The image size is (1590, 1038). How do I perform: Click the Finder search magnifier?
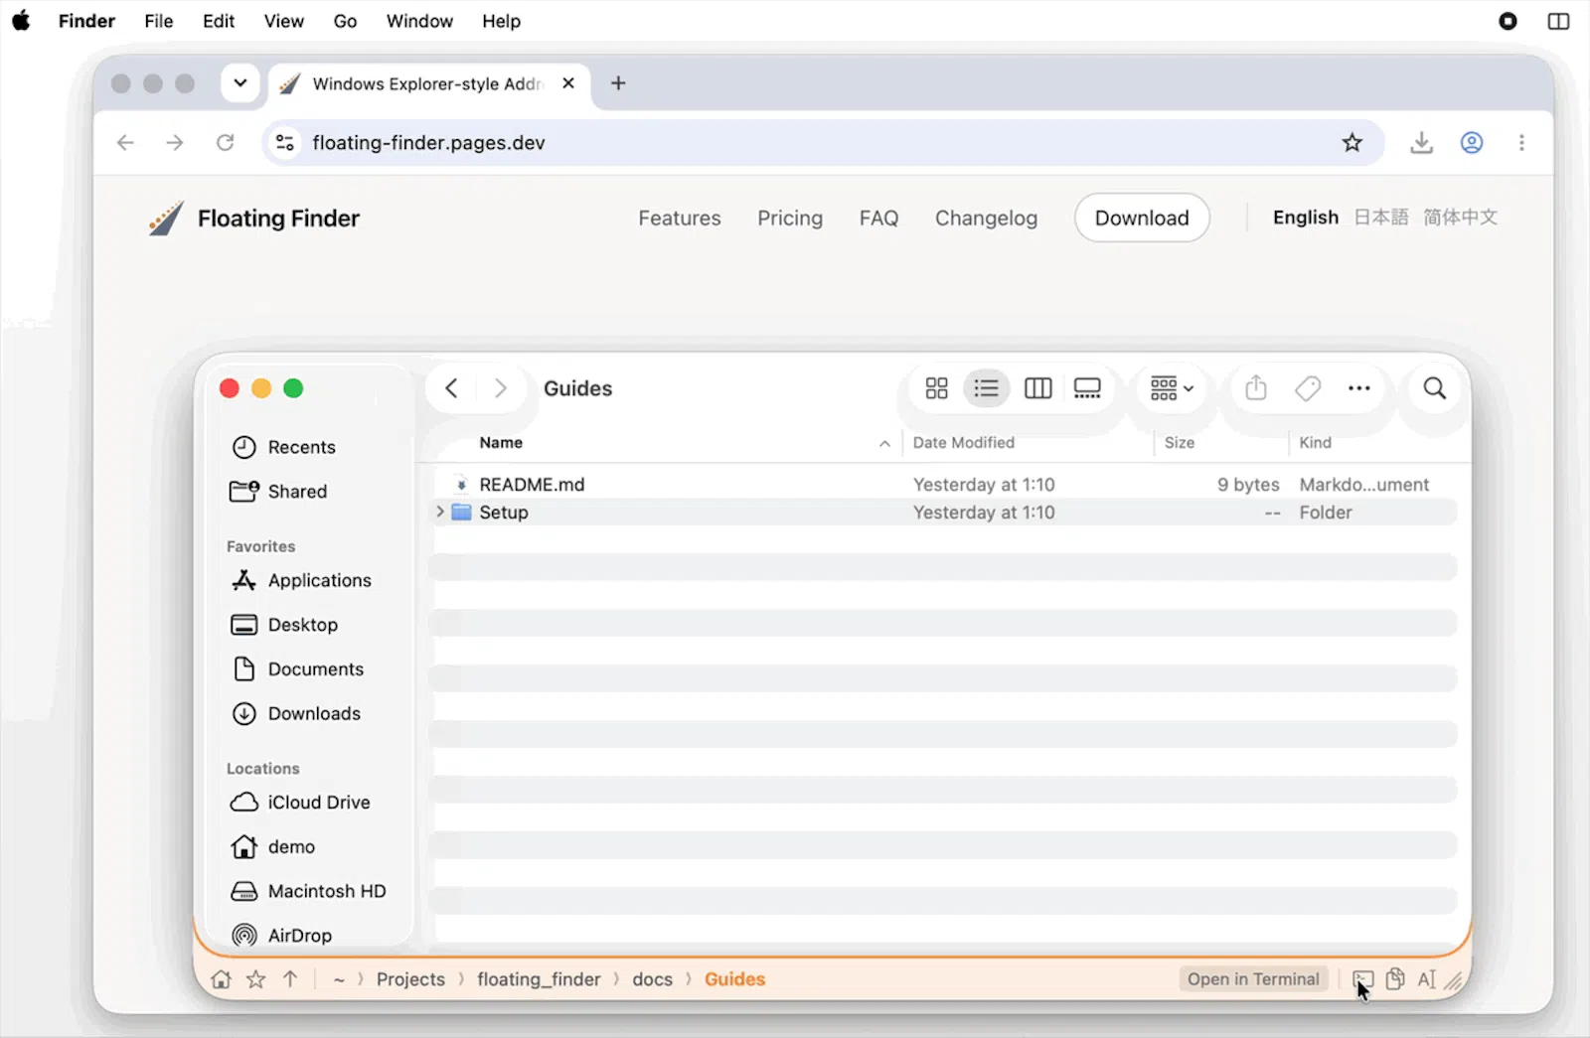(1434, 388)
